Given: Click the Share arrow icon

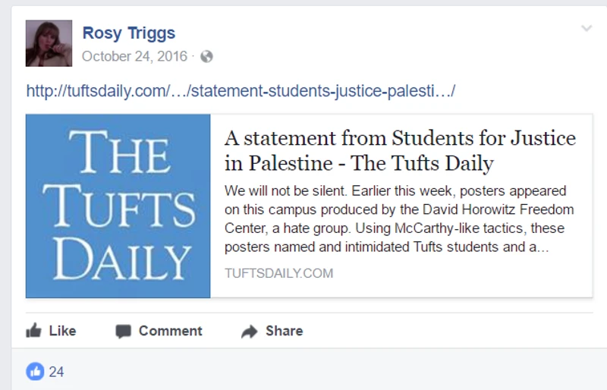Looking at the screenshot, I should [250, 332].
